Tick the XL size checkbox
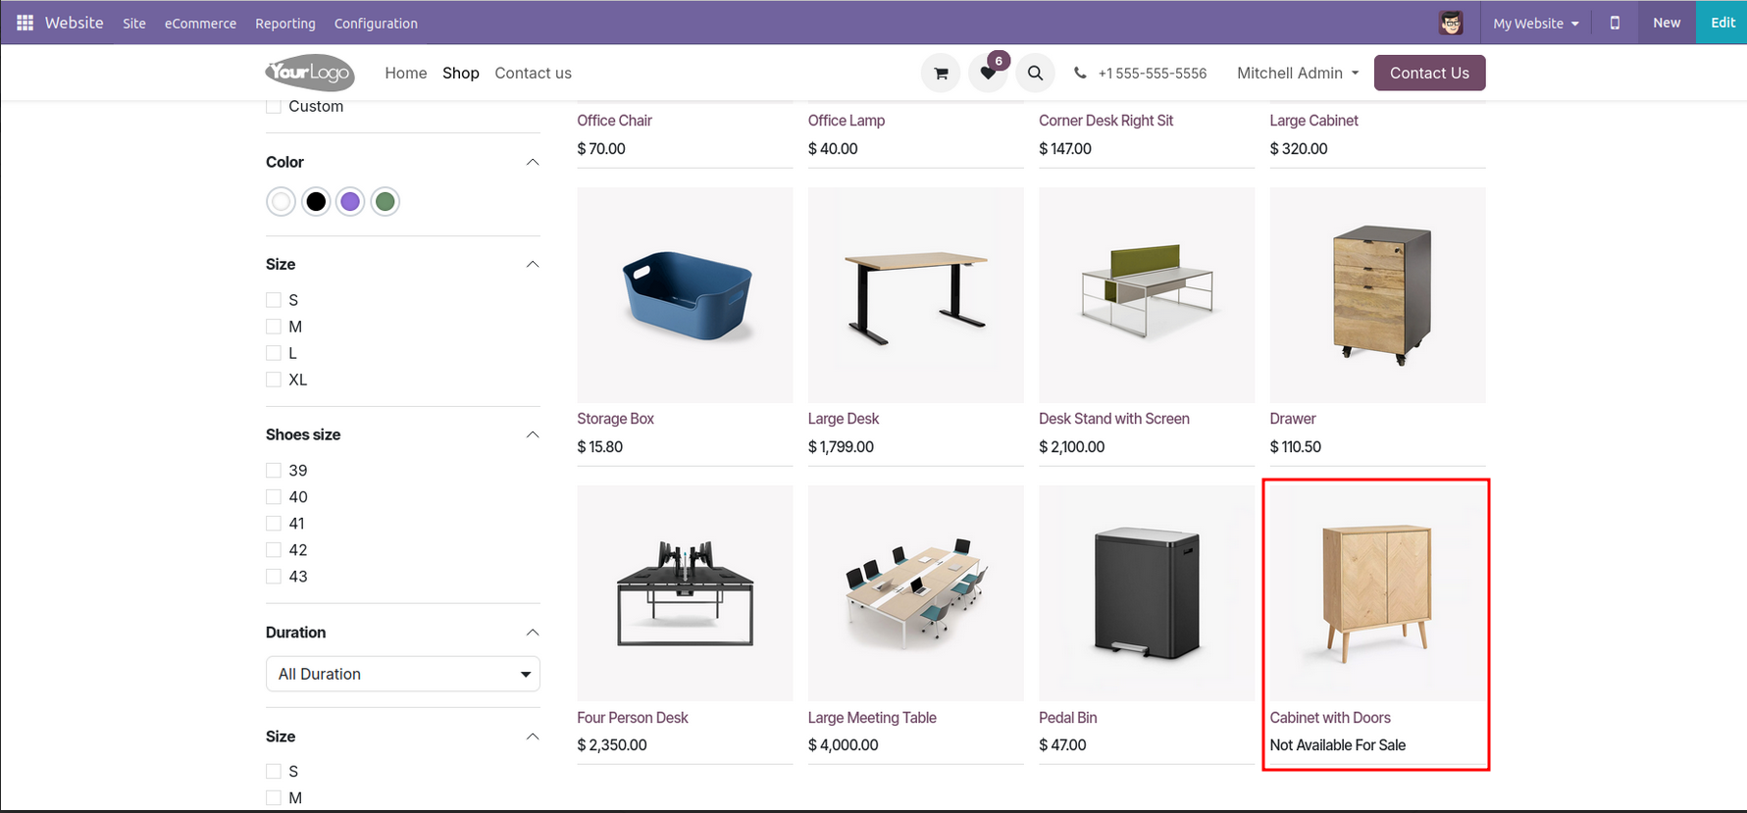The width and height of the screenshot is (1747, 813). [x=274, y=380]
